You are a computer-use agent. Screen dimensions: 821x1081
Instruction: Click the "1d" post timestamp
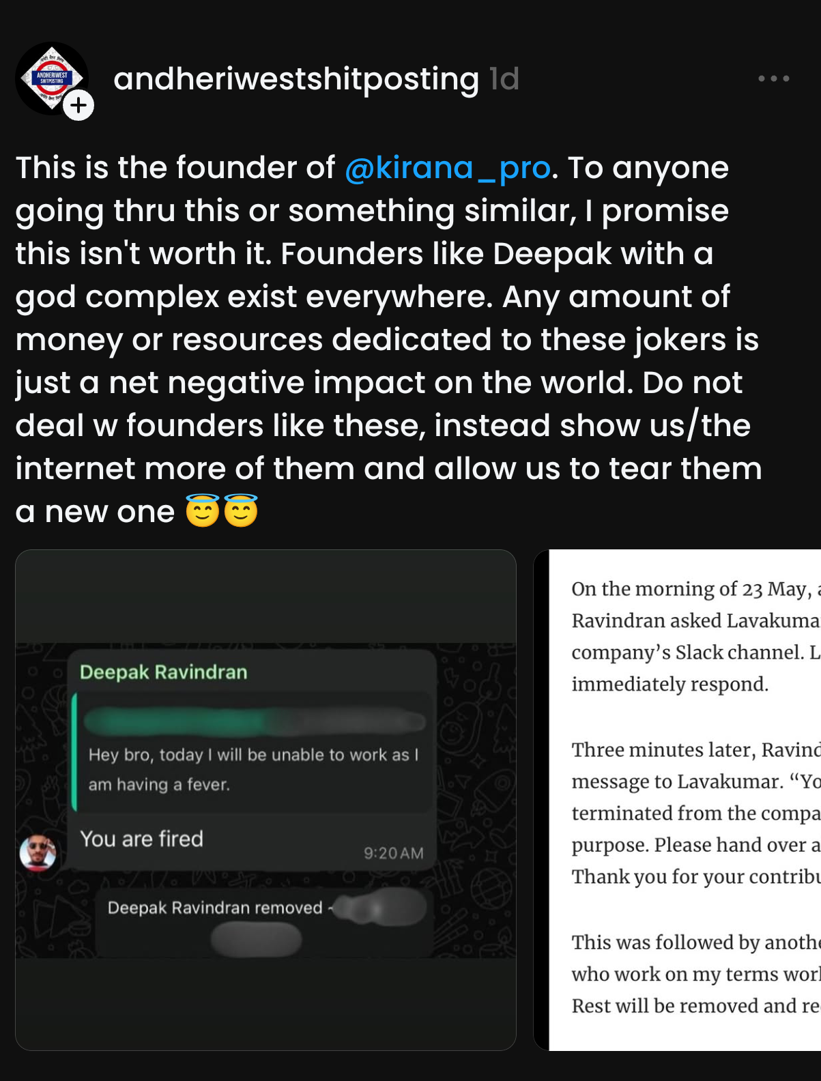504,79
